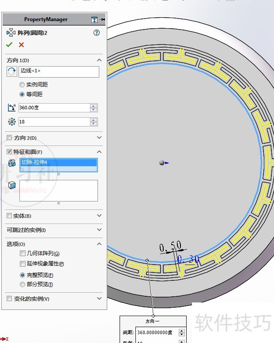Expand the 实体 section
Screen dimensions: 274x343
click(99, 216)
